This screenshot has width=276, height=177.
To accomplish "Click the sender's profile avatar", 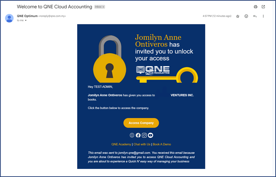I will (9, 18).
